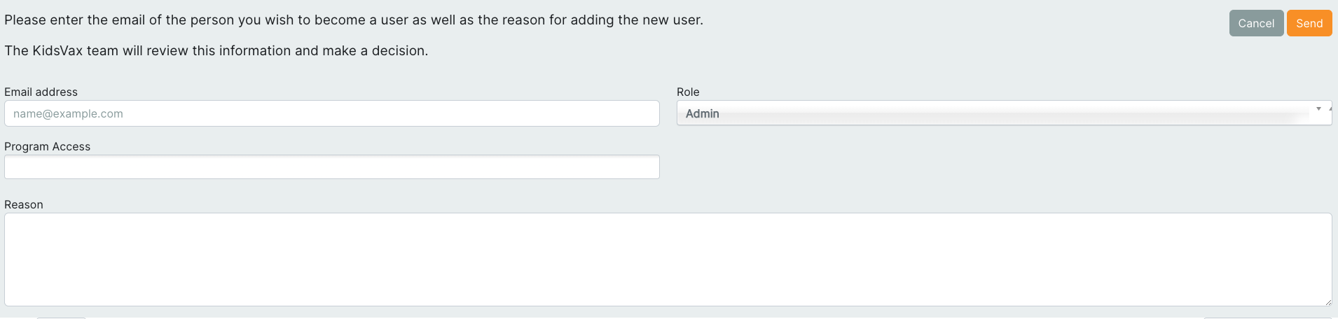Click the Reason label
This screenshot has height=319, width=1338.
(x=24, y=204)
